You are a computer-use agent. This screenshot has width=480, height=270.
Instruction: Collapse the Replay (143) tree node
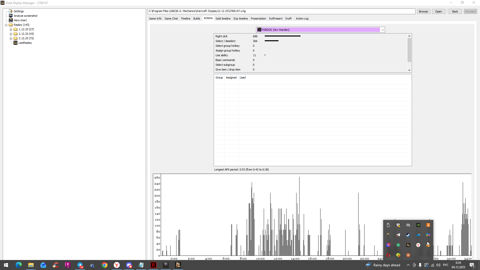tap(6, 25)
